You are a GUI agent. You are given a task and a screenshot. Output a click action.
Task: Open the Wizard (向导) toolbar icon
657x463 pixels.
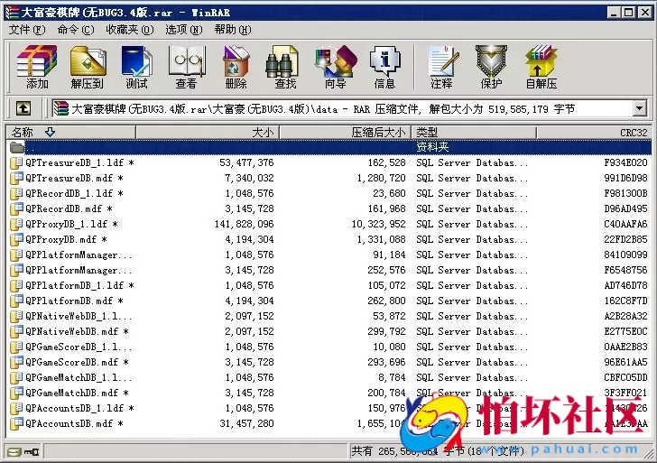click(x=336, y=67)
